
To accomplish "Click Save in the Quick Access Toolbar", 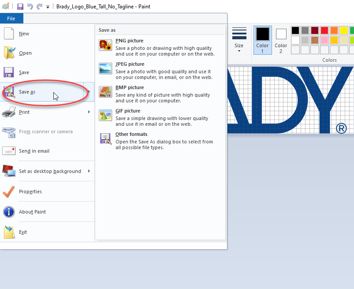I will tap(20, 6).
